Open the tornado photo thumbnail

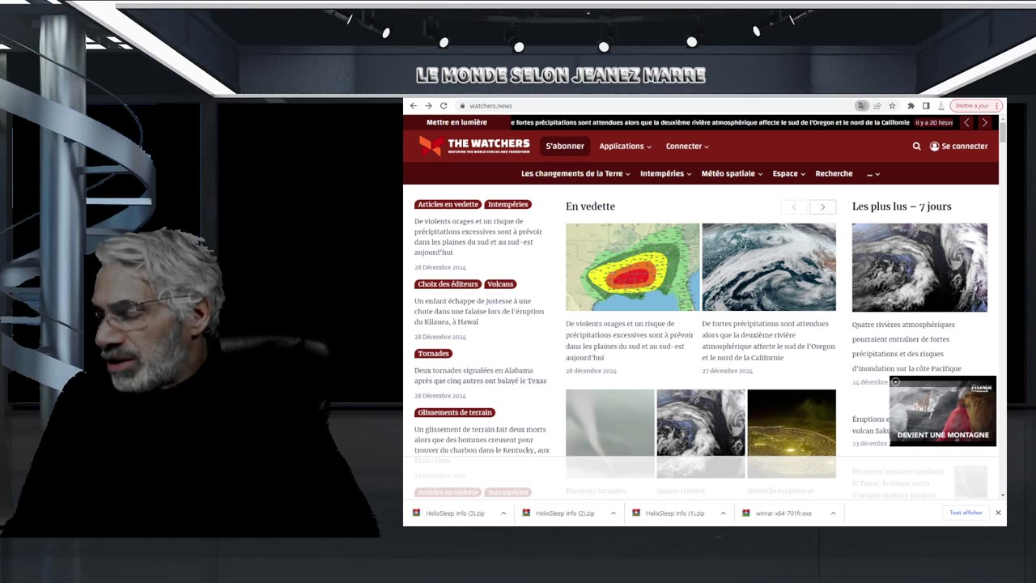(x=609, y=433)
